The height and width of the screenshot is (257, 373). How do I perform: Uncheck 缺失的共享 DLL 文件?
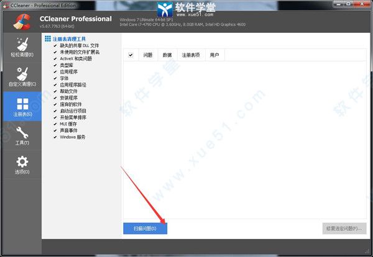coord(55,45)
